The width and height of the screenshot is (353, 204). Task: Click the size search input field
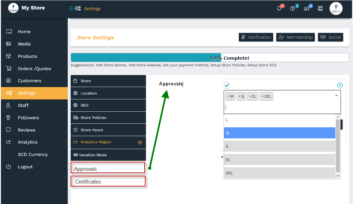(282, 107)
